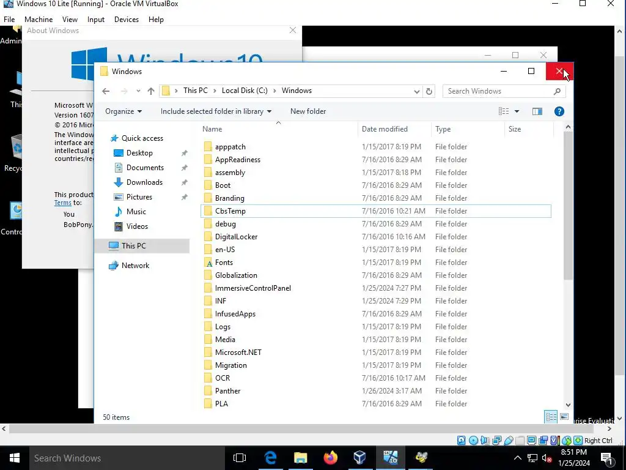Go up one folder level arrow
This screenshot has width=626, height=470.
tap(151, 91)
